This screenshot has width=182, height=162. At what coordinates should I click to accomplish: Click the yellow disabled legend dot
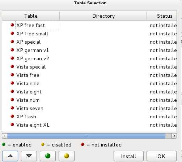[43, 144]
